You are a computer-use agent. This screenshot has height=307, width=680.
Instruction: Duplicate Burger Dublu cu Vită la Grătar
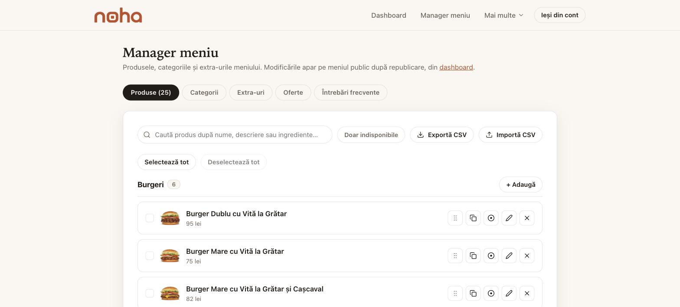[473, 218]
